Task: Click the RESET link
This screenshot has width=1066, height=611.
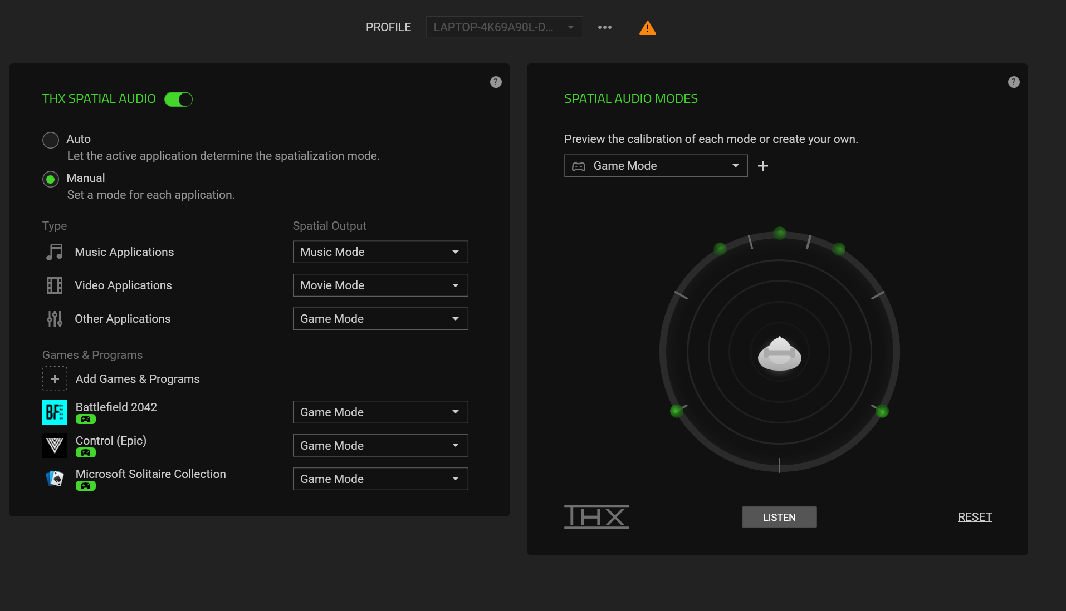Action: [974, 517]
